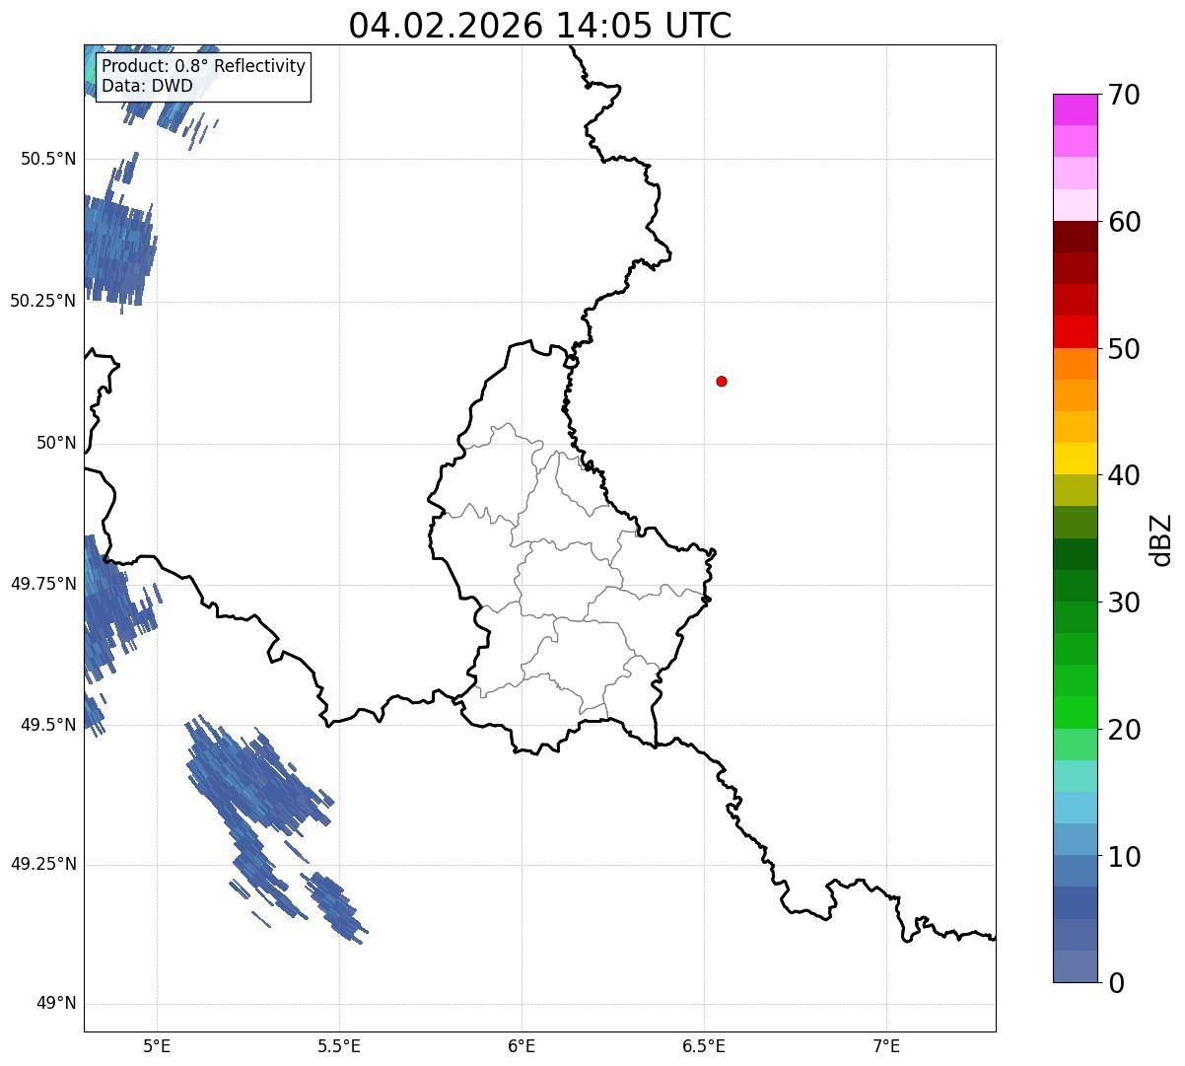Click the 50.5°N latitude label

click(x=48, y=159)
